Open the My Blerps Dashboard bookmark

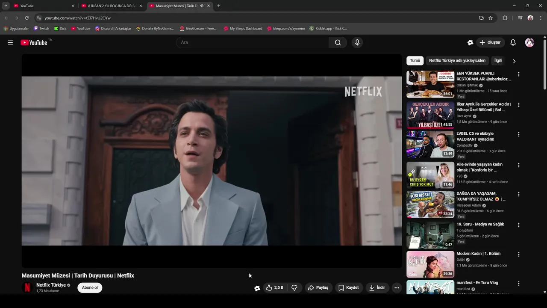click(x=243, y=29)
